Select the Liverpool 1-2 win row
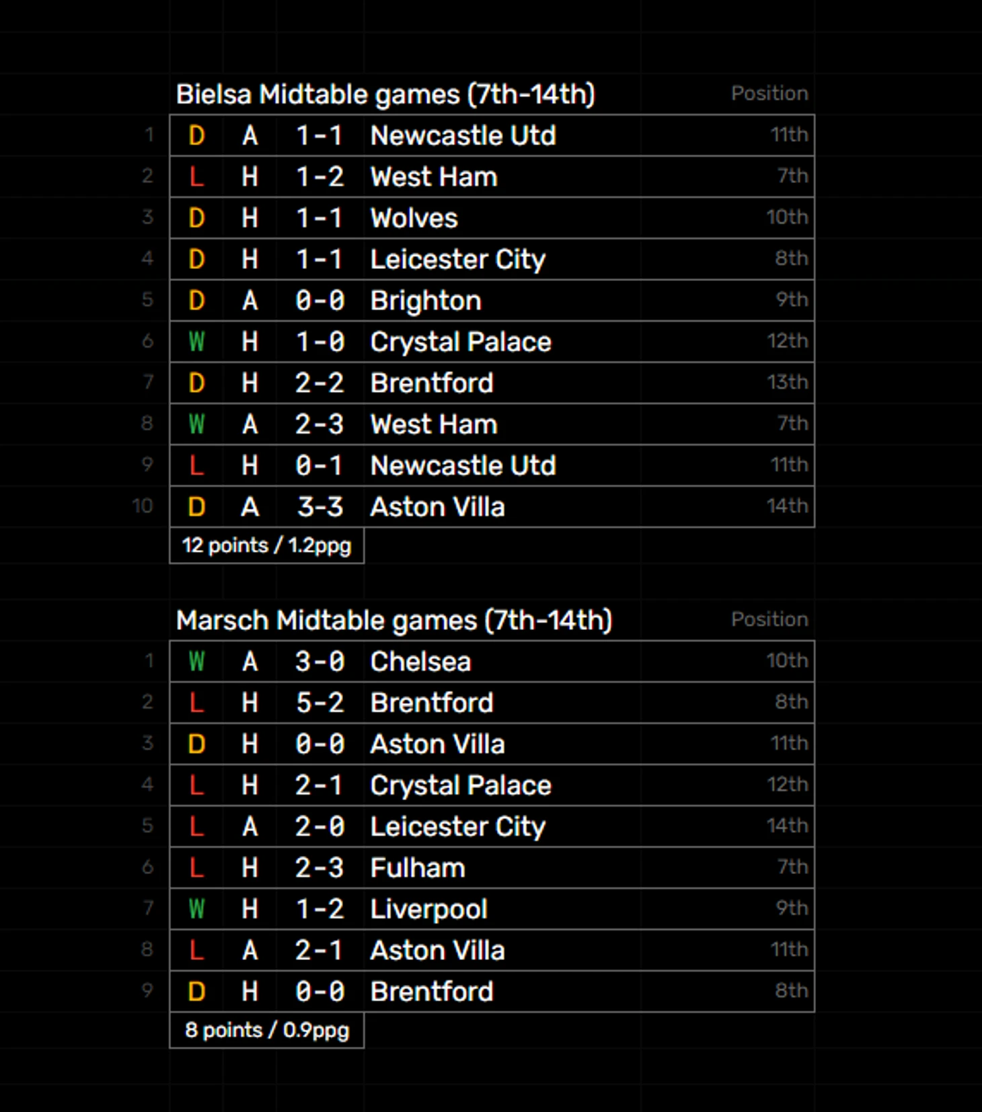This screenshot has height=1112, width=982. pos(492,909)
